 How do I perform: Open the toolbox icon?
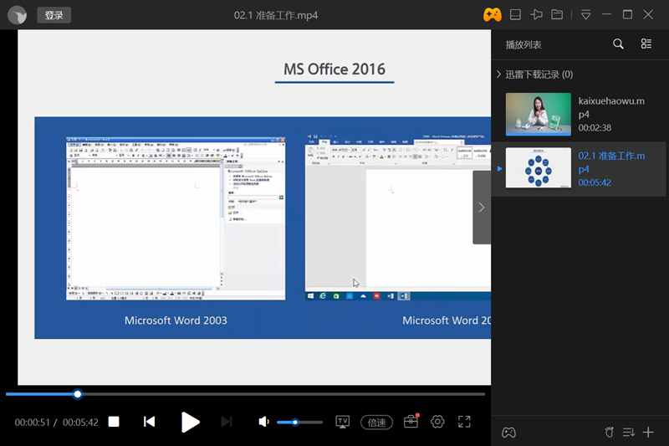(x=411, y=422)
